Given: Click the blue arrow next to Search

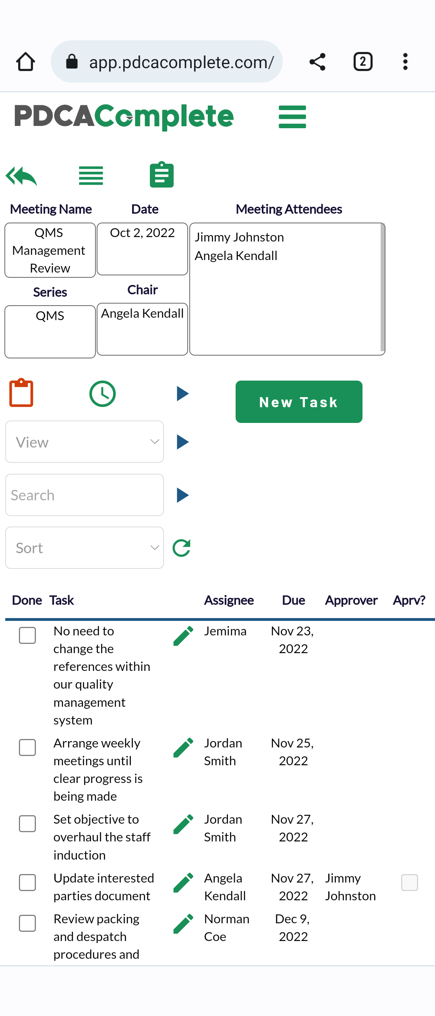Looking at the screenshot, I should coord(183,495).
